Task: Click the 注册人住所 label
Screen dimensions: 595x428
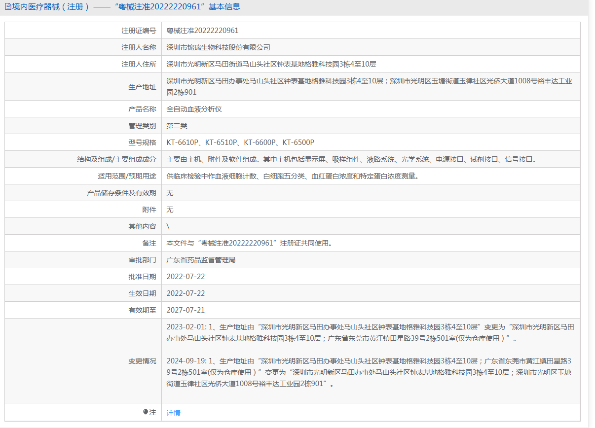Action: (x=139, y=64)
